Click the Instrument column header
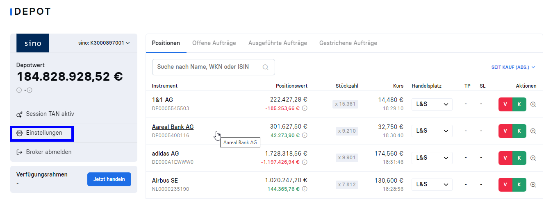Image resolution: width=544 pixels, height=199 pixels. [x=165, y=86]
